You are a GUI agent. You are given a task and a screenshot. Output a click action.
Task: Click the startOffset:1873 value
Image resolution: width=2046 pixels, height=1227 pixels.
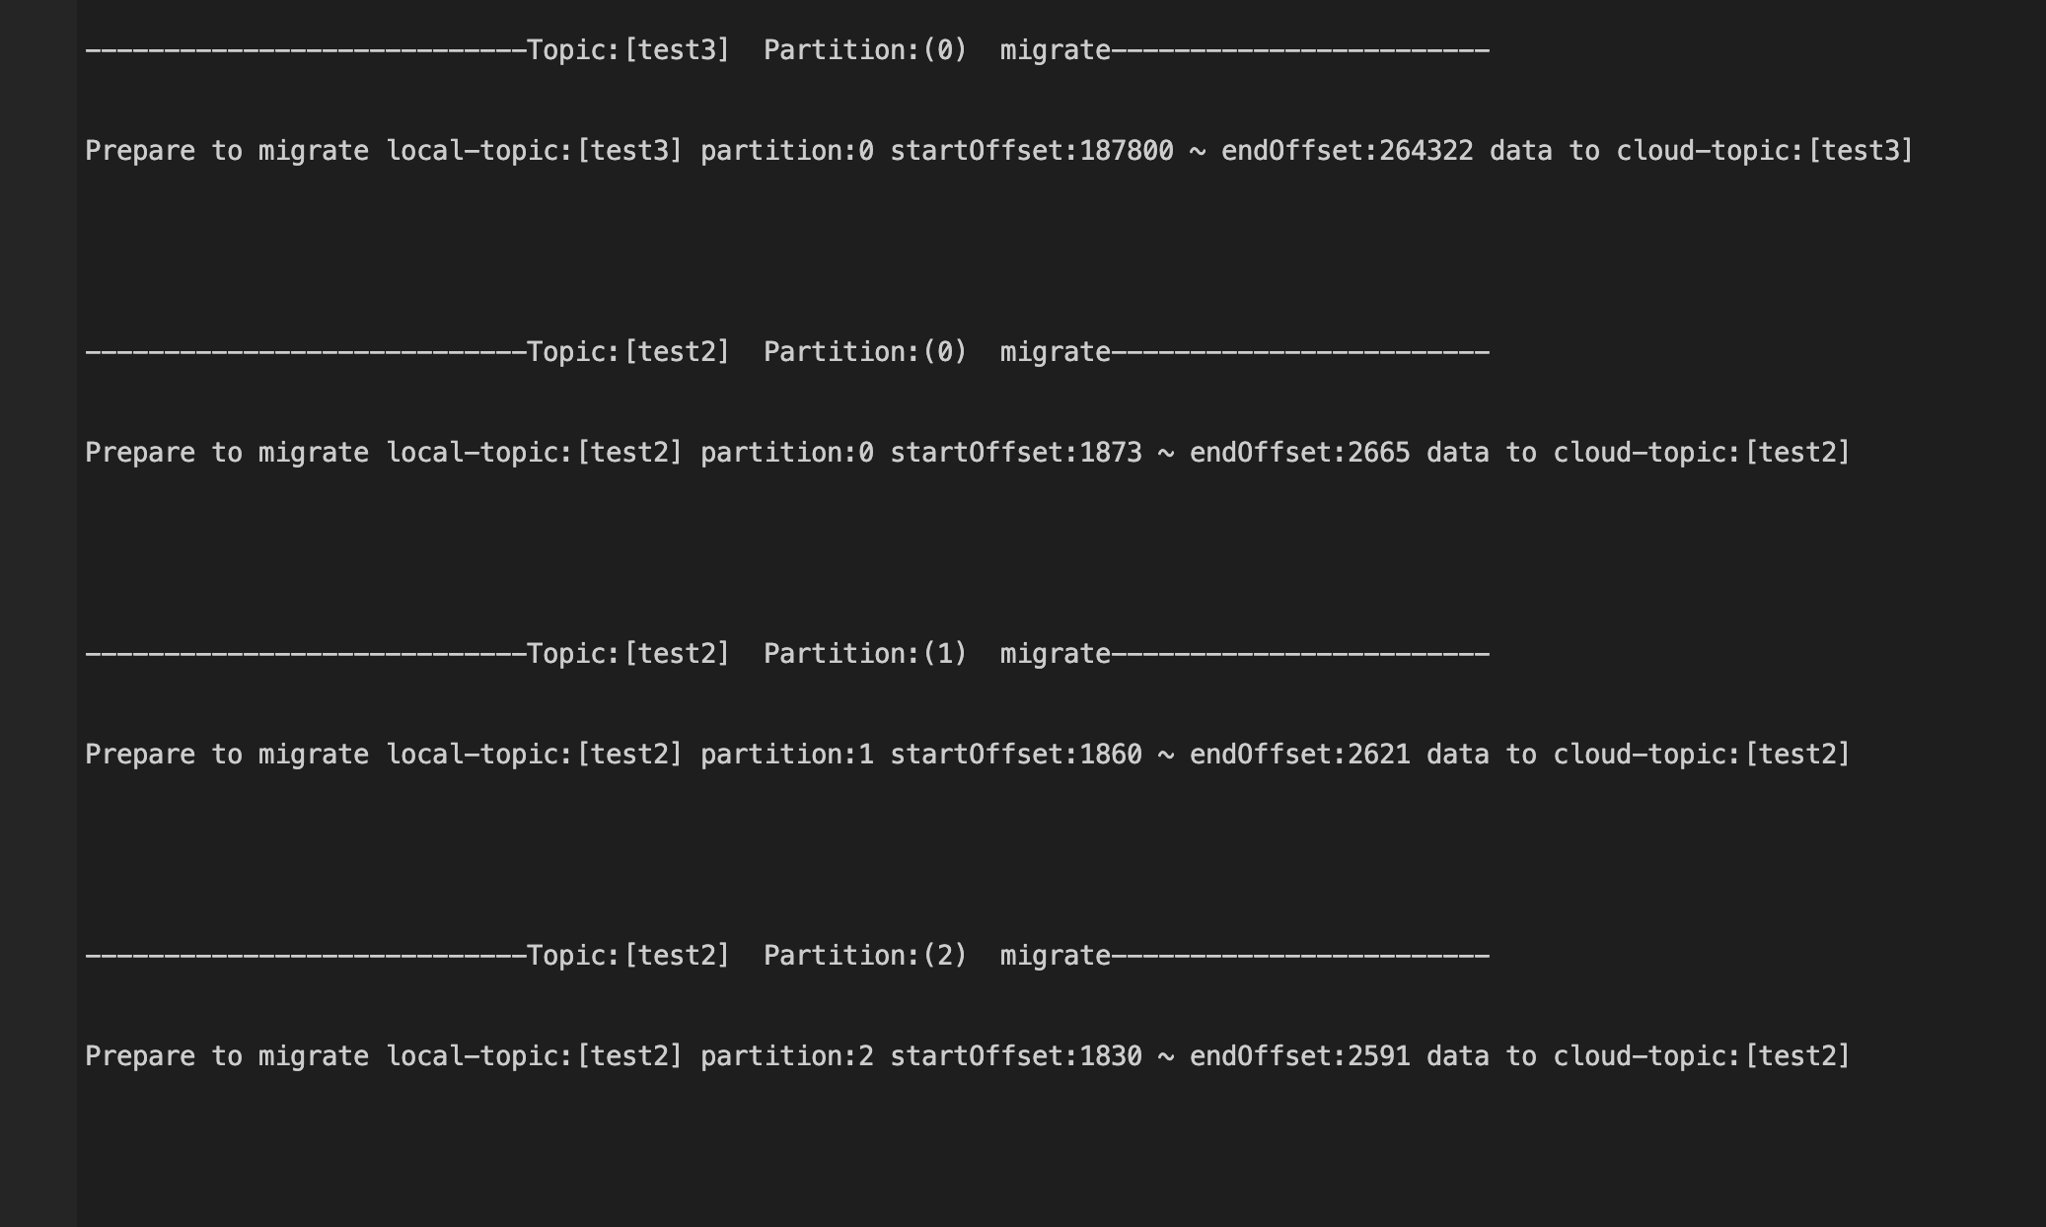point(1016,453)
